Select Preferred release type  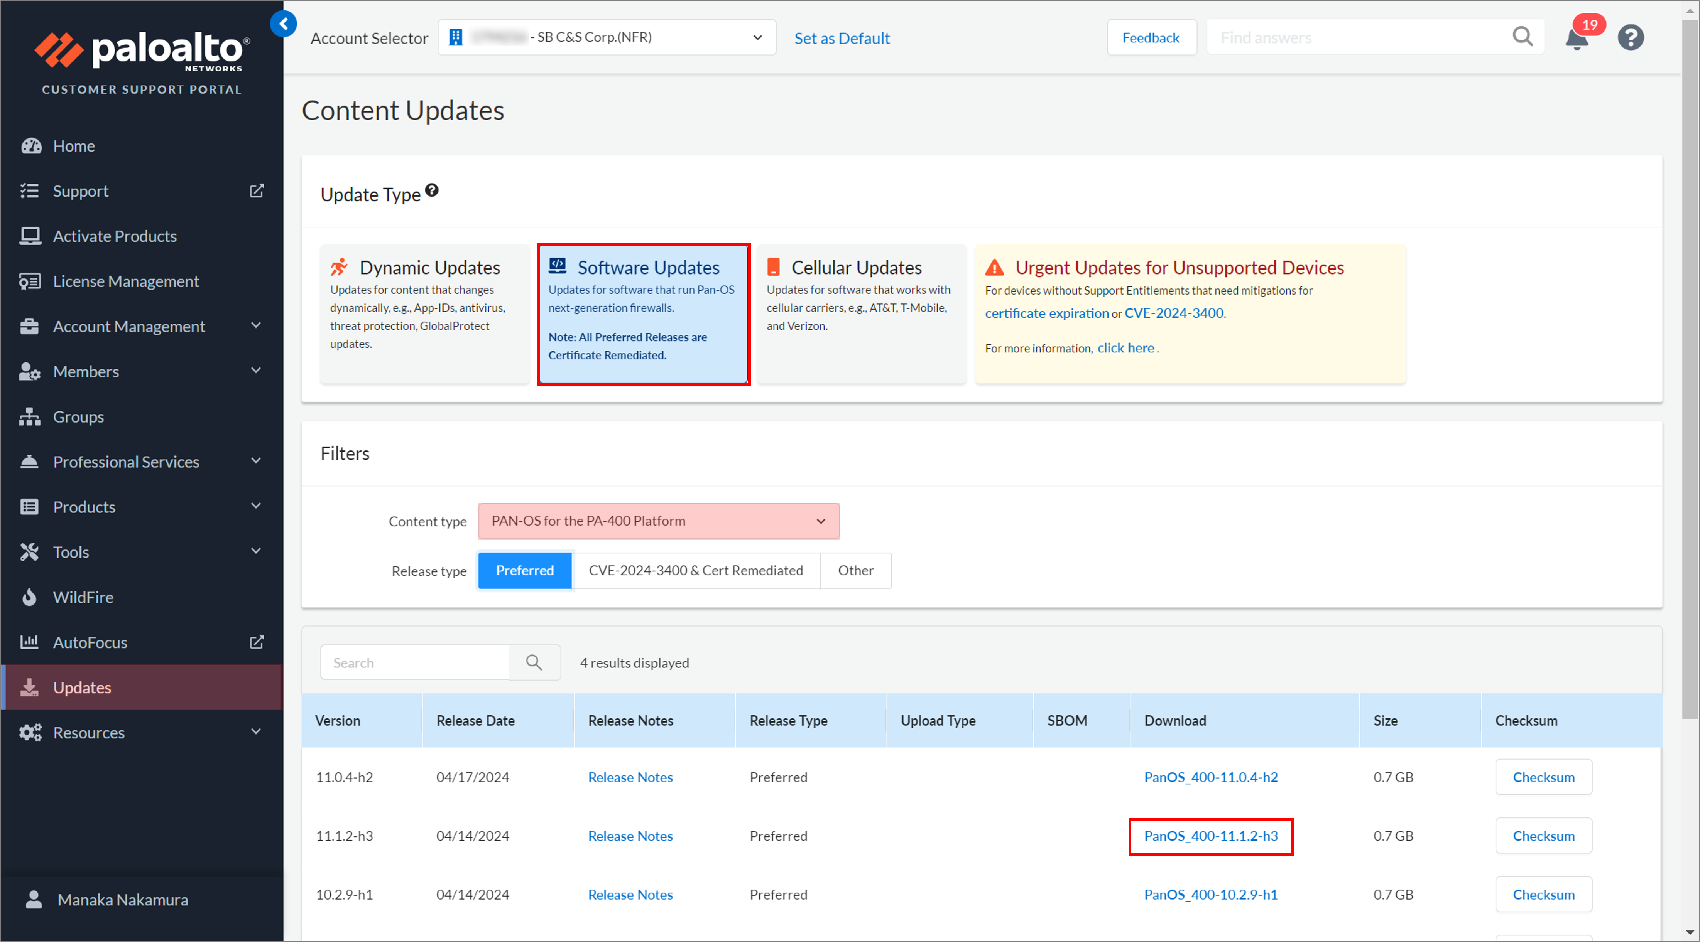point(525,571)
